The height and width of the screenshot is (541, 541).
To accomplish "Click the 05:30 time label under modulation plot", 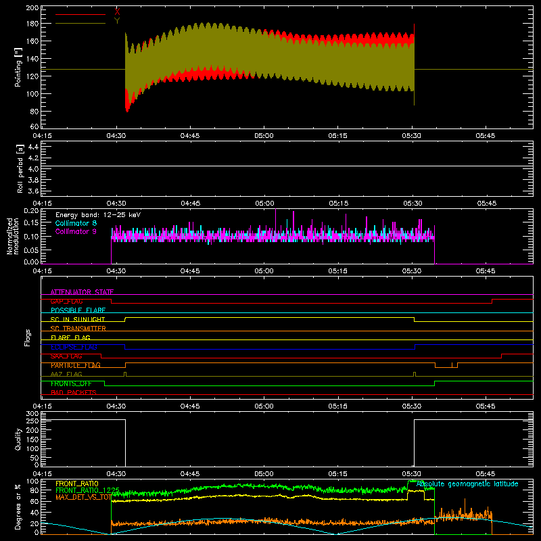I will pyautogui.click(x=412, y=271).
